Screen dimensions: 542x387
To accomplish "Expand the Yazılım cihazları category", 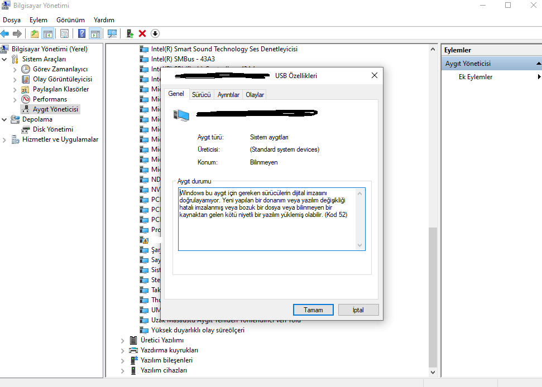I will pyautogui.click(x=122, y=370).
